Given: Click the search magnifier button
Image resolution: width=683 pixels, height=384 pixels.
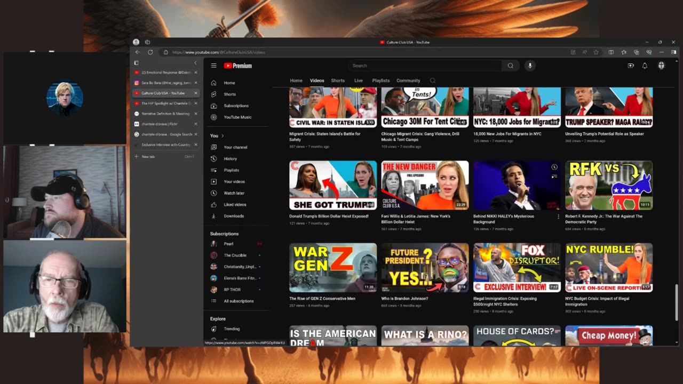Looking at the screenshot, I should point(510,66).
